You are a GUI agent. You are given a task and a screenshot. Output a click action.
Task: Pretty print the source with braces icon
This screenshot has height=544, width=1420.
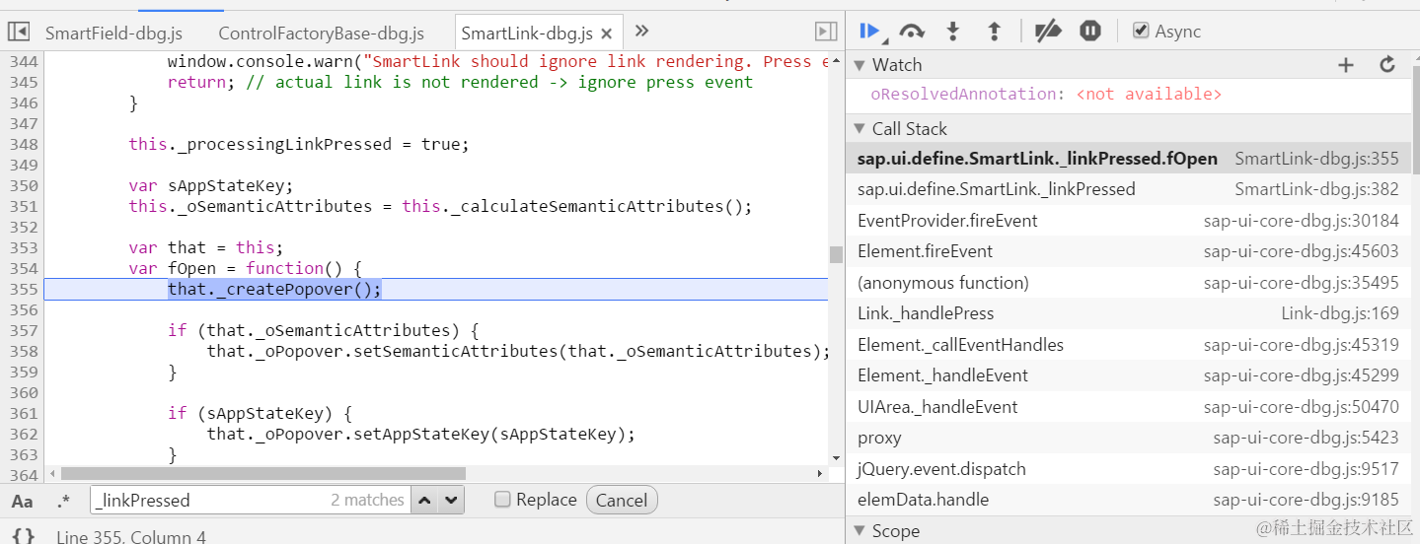[25, 536]
